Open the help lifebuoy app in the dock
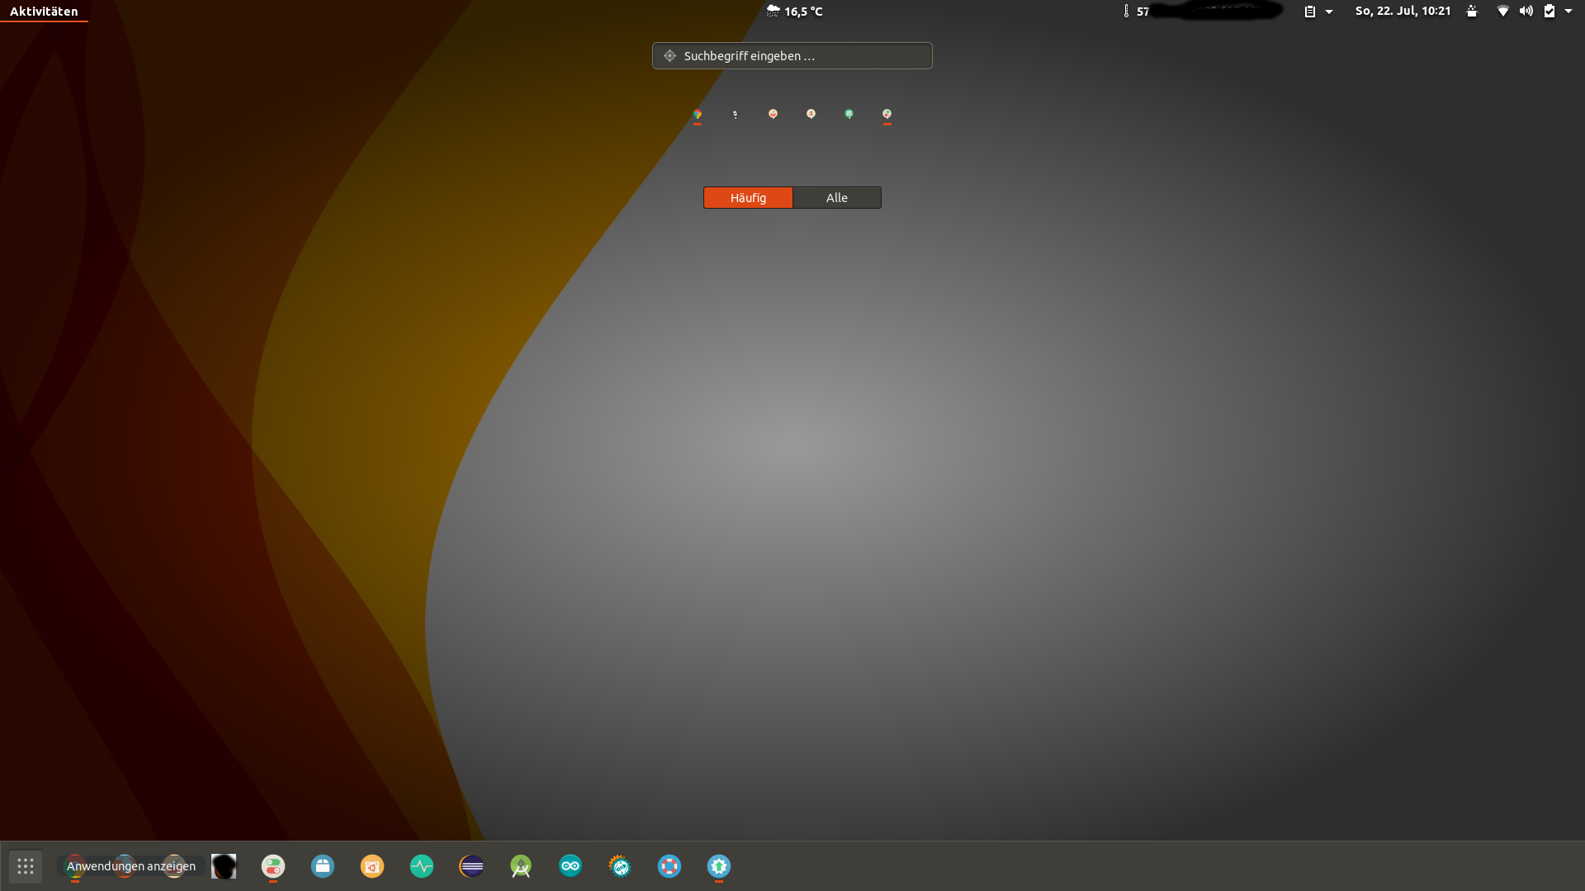This screenshot has width=1585, height=891. 669,866
